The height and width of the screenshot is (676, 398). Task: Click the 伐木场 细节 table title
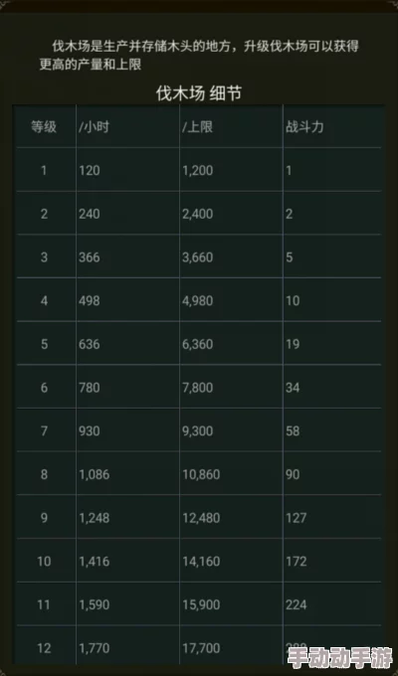[199, 93]
